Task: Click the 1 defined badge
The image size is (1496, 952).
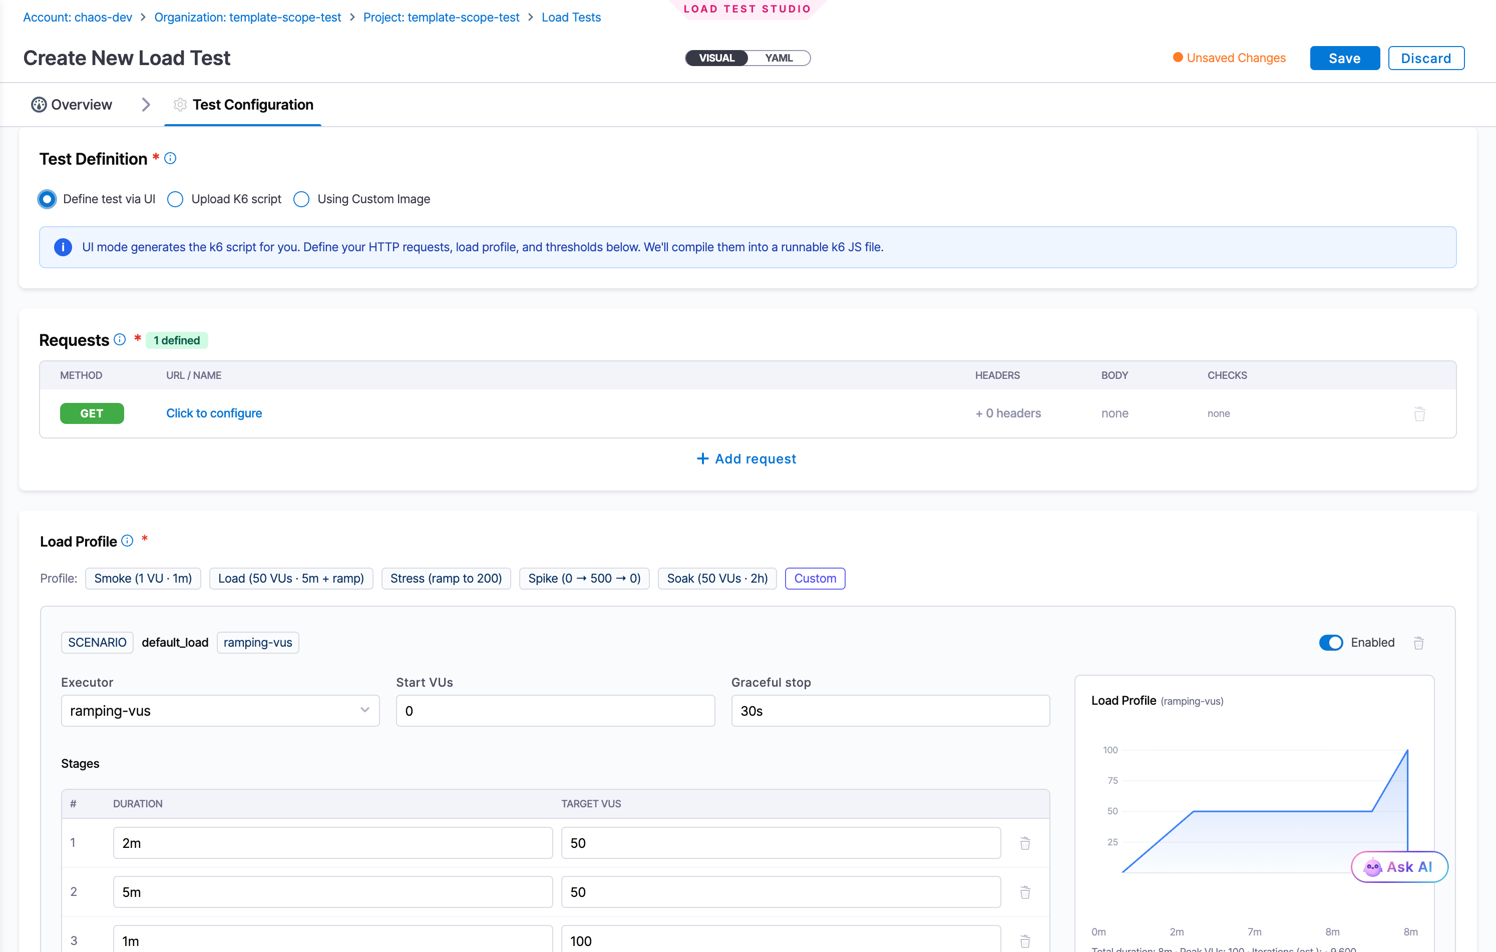Action: pos(176,340)
